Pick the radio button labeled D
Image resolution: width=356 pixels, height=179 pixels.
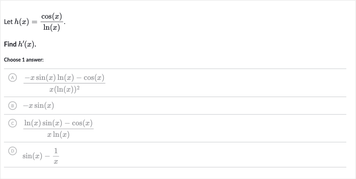click(x=13, y=151)
